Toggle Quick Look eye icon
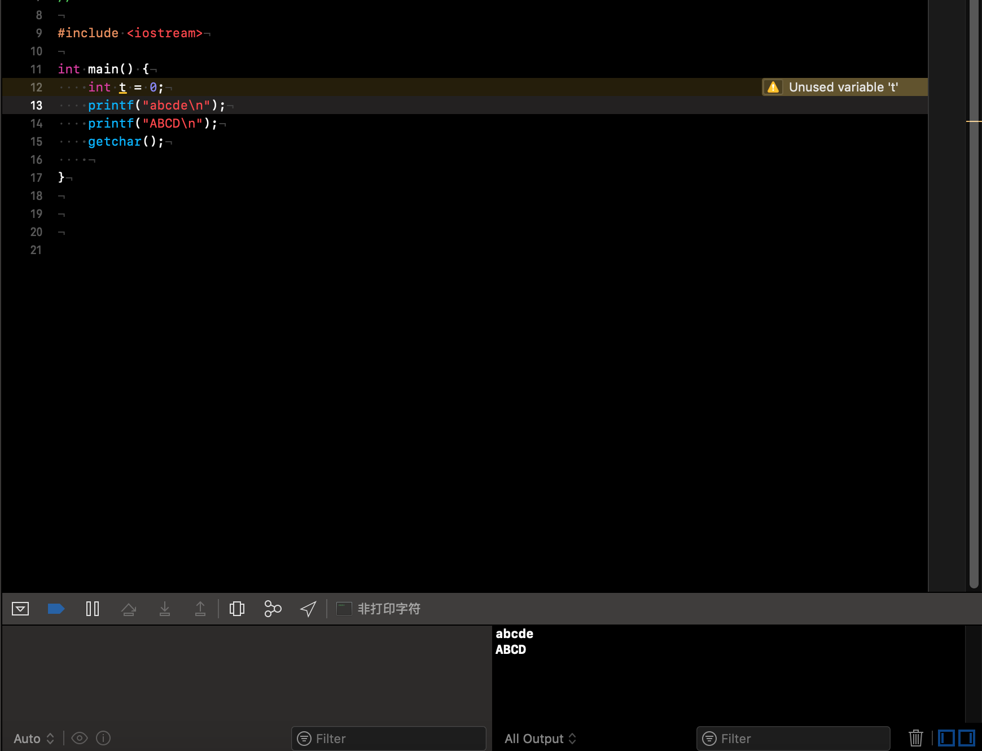 [80, 738]
